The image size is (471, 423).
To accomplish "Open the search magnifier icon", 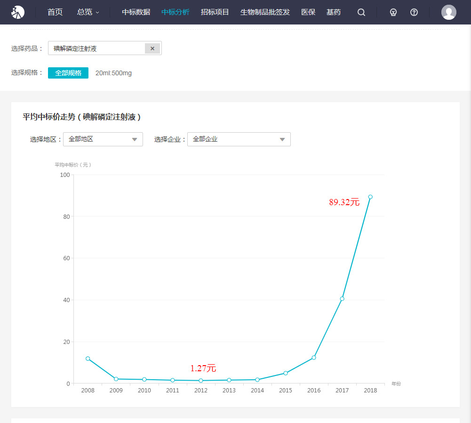I will point(361,12).
